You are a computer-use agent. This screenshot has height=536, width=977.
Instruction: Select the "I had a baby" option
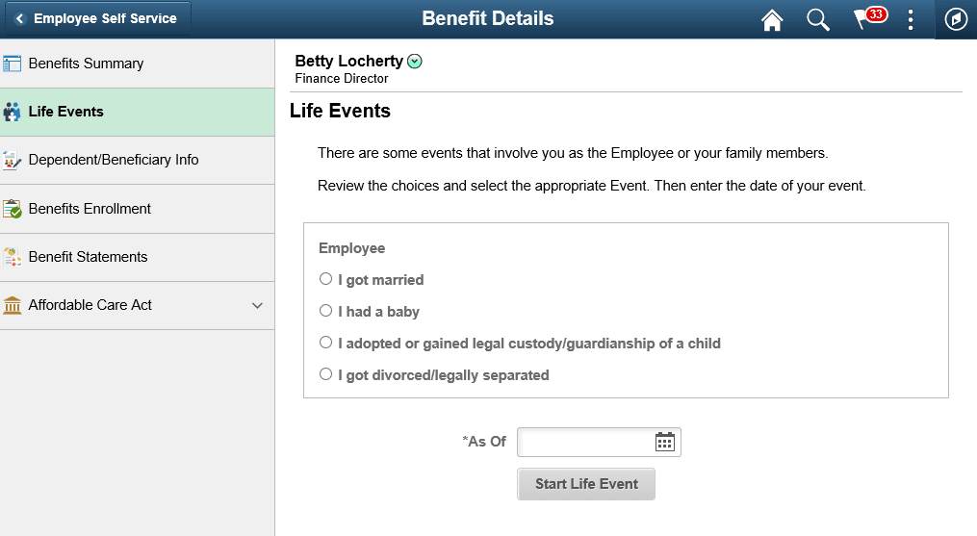[x=325, y=311]
